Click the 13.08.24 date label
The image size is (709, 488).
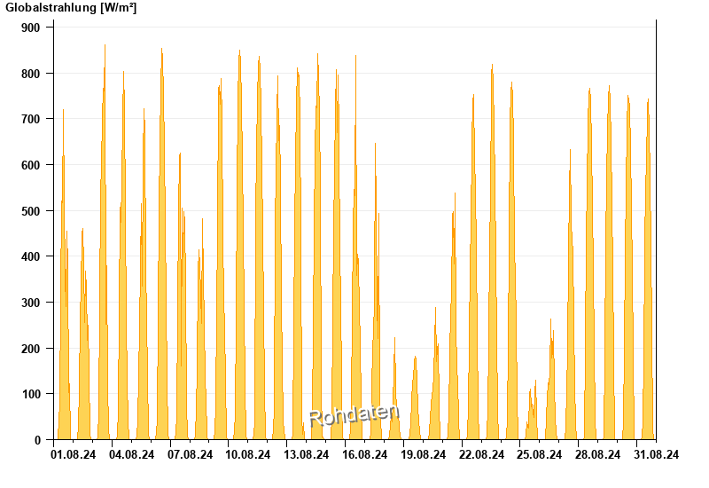pos(306,455)
